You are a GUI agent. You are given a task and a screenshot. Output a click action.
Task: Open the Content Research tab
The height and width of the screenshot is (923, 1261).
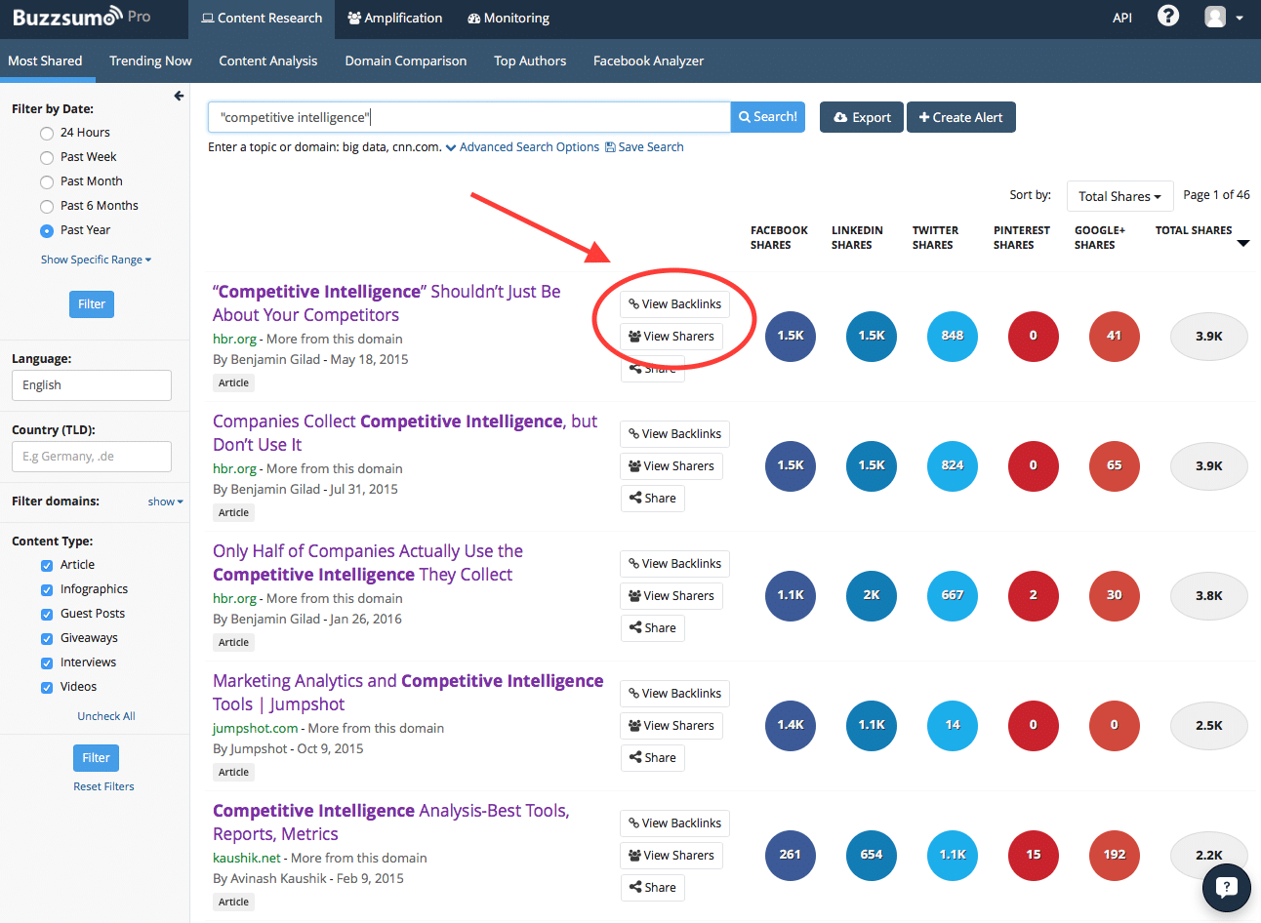(262, 19)
